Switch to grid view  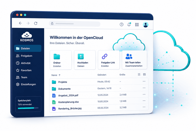pyautogui.click(x=144, y=74)
